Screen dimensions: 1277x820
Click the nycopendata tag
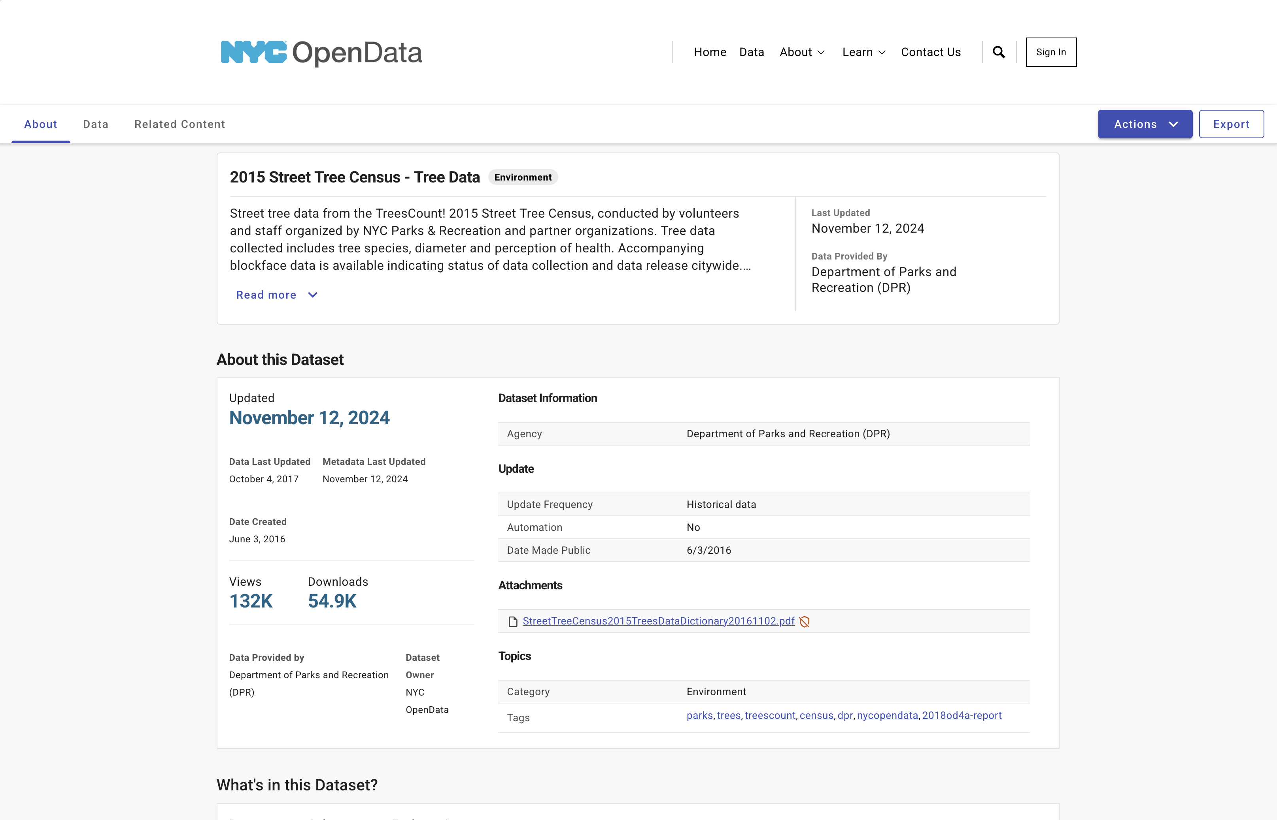click(888, 716)
